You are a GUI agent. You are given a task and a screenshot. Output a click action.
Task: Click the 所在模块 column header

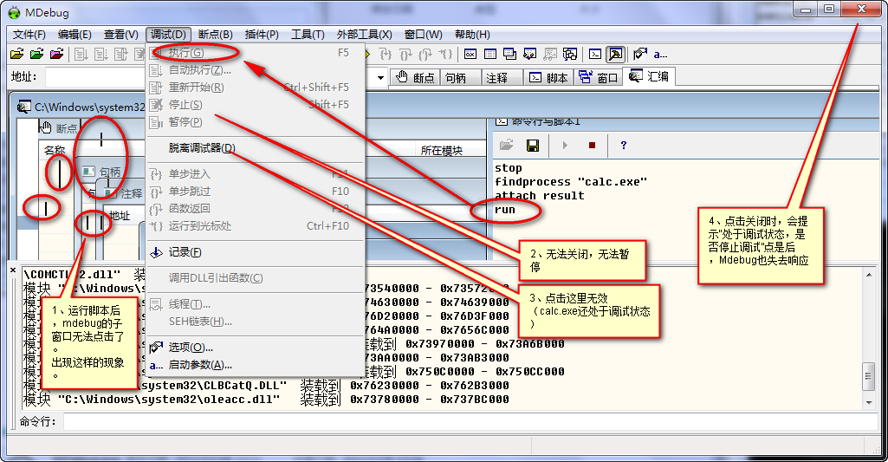441,150
